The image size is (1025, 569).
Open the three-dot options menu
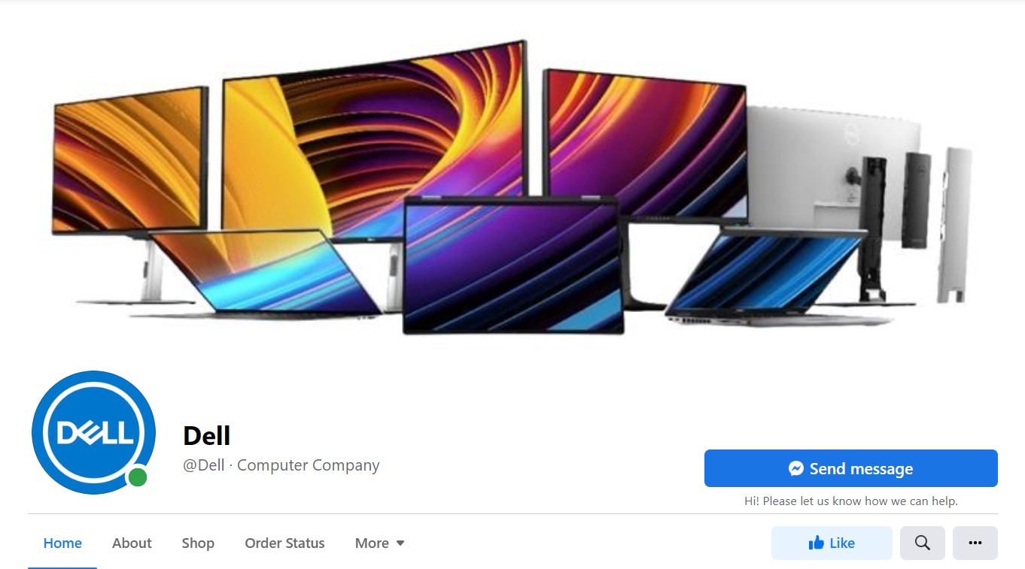click(975, 543)
